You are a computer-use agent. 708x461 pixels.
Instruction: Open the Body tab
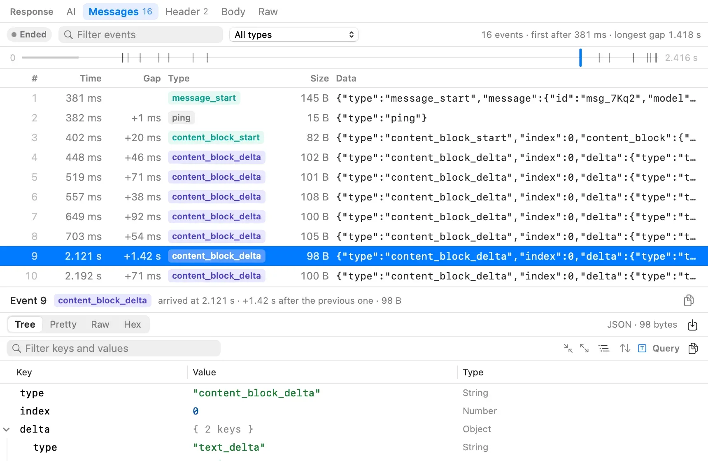pyautogui.click(x=233, y=12)
